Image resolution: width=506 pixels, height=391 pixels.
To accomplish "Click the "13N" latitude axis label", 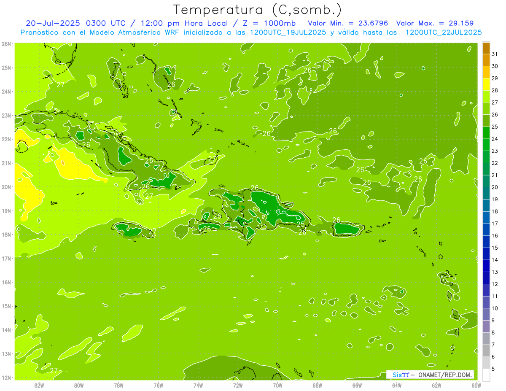I will click(x=6, y=353).
